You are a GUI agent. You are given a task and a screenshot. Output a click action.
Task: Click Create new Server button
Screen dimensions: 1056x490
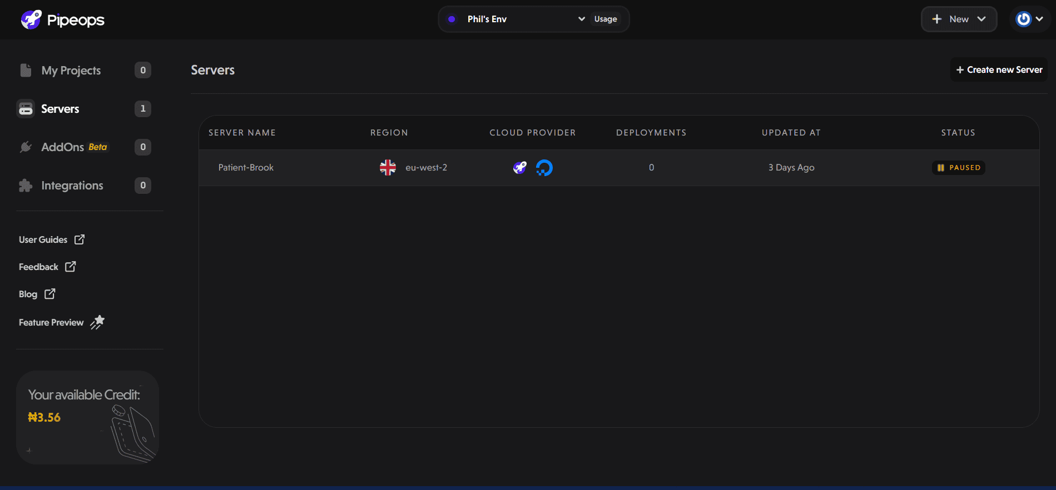[999, 69]
